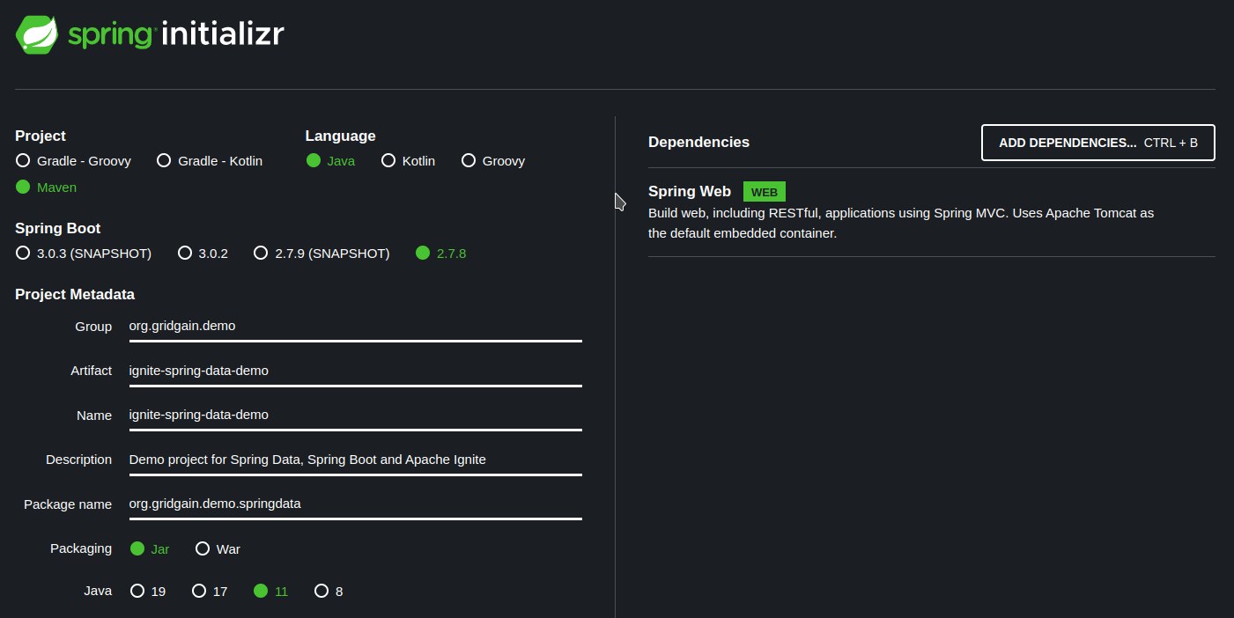Click the Package name label
Viewport: 1234px width, 618px height.
coord(68,504)
